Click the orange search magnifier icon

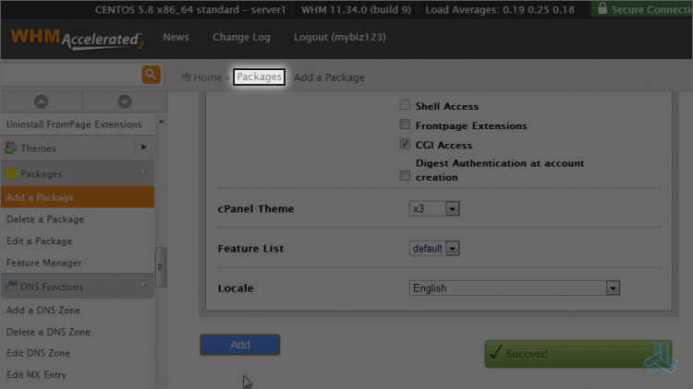[x=151, y=75]
